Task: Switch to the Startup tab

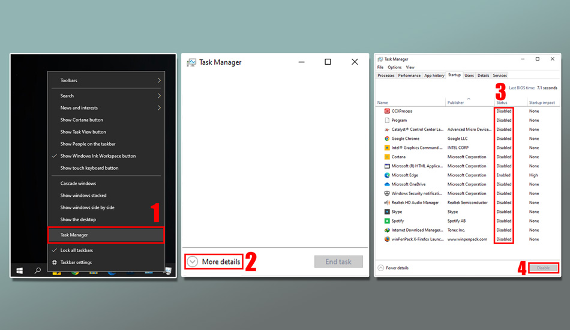Action: (x=454, y=75)
